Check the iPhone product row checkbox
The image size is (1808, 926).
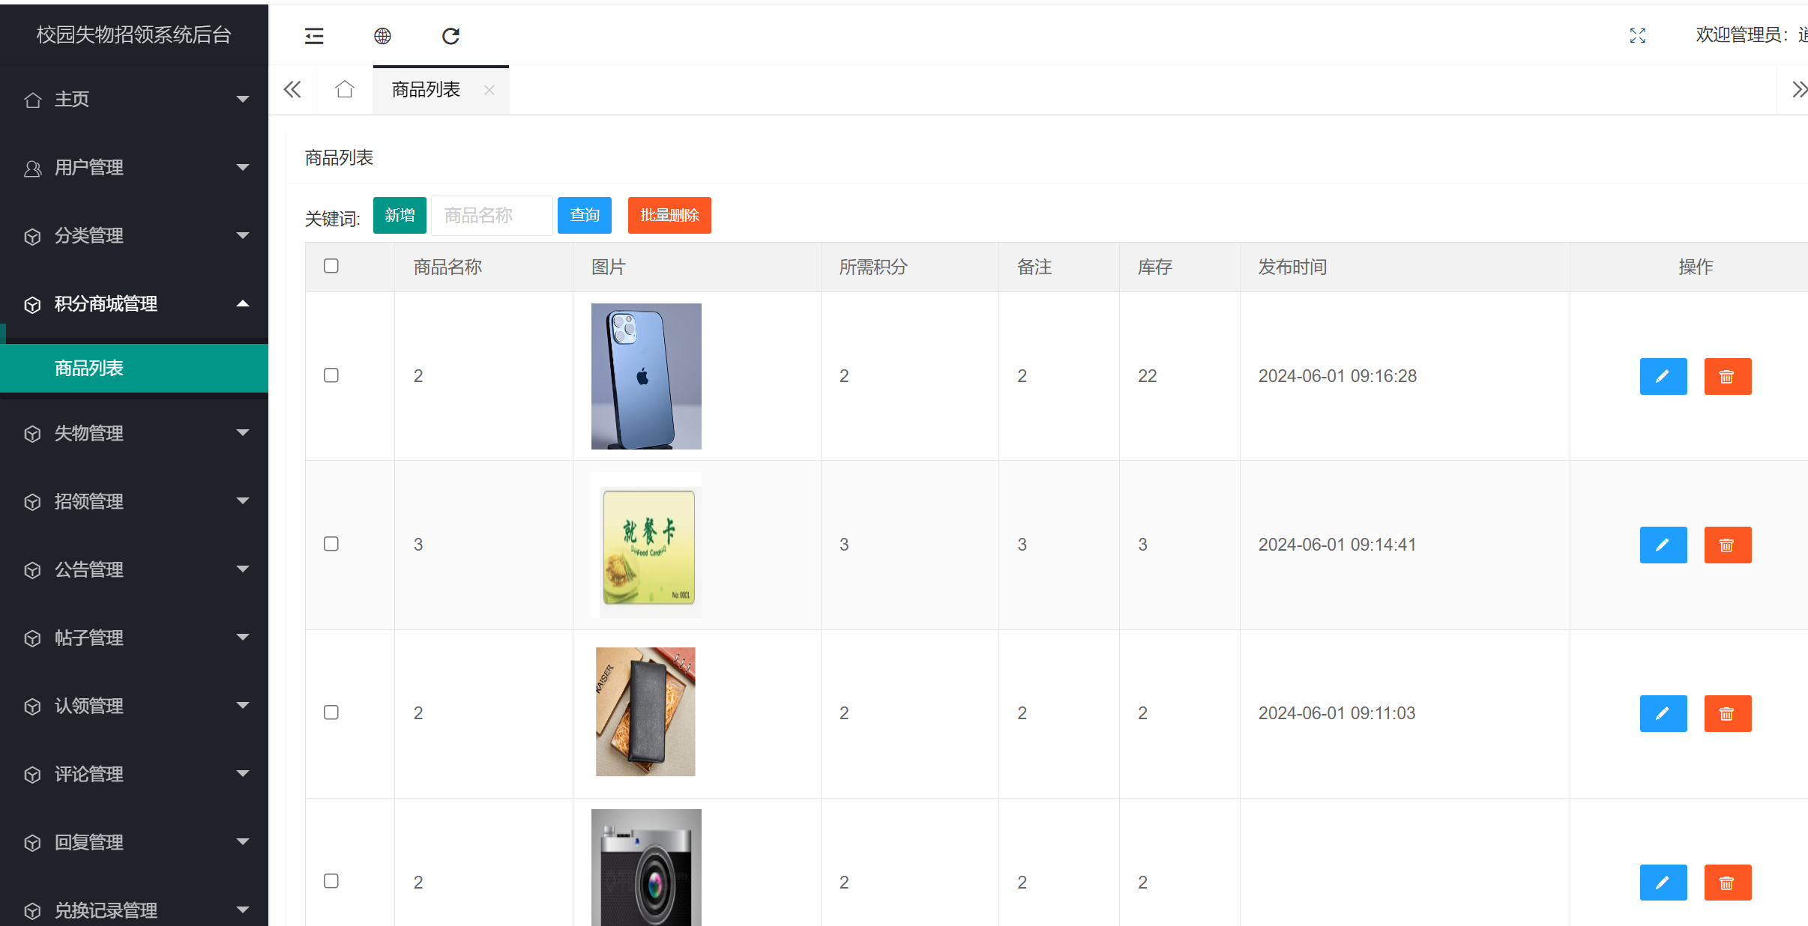point(331,375)
